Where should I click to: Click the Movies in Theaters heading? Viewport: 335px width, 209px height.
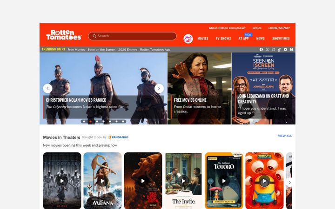[61, 137]
